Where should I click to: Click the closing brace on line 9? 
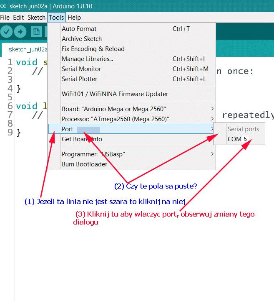pyautogui.click(x=19, y=133)
